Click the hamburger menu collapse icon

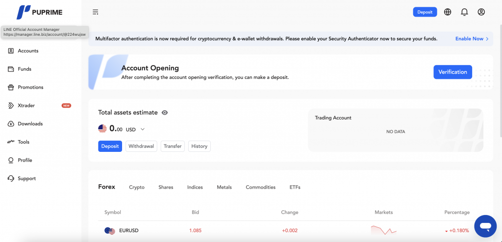[95, 12]
